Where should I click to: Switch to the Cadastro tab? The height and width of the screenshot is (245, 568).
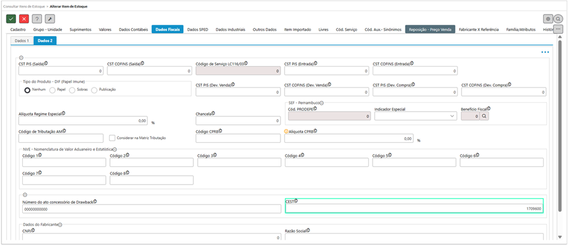[x=18, y=29]
